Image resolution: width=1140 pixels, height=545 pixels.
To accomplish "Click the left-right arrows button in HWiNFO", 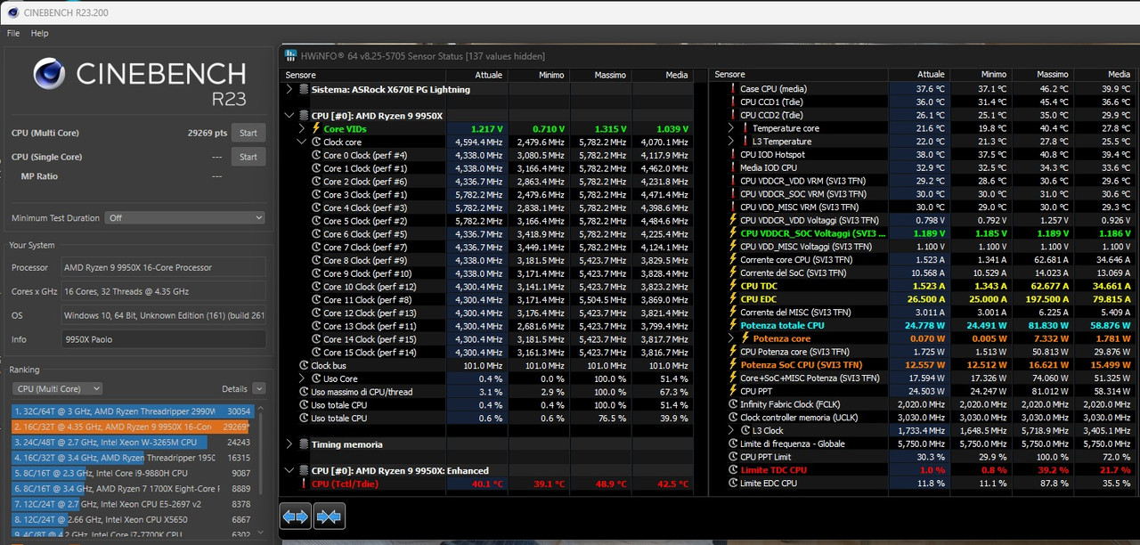I will coord(295,516).
